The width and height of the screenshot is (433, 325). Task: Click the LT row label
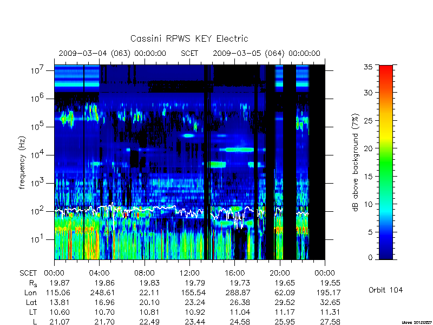click(x=33, y=312)
